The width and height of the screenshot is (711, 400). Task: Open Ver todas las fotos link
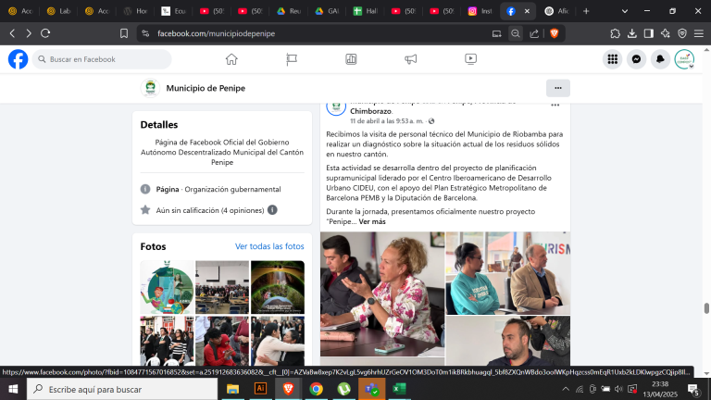[x=269, y=246]
